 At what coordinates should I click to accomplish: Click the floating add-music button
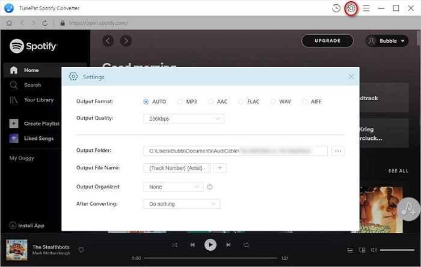(x=408, y=209)
